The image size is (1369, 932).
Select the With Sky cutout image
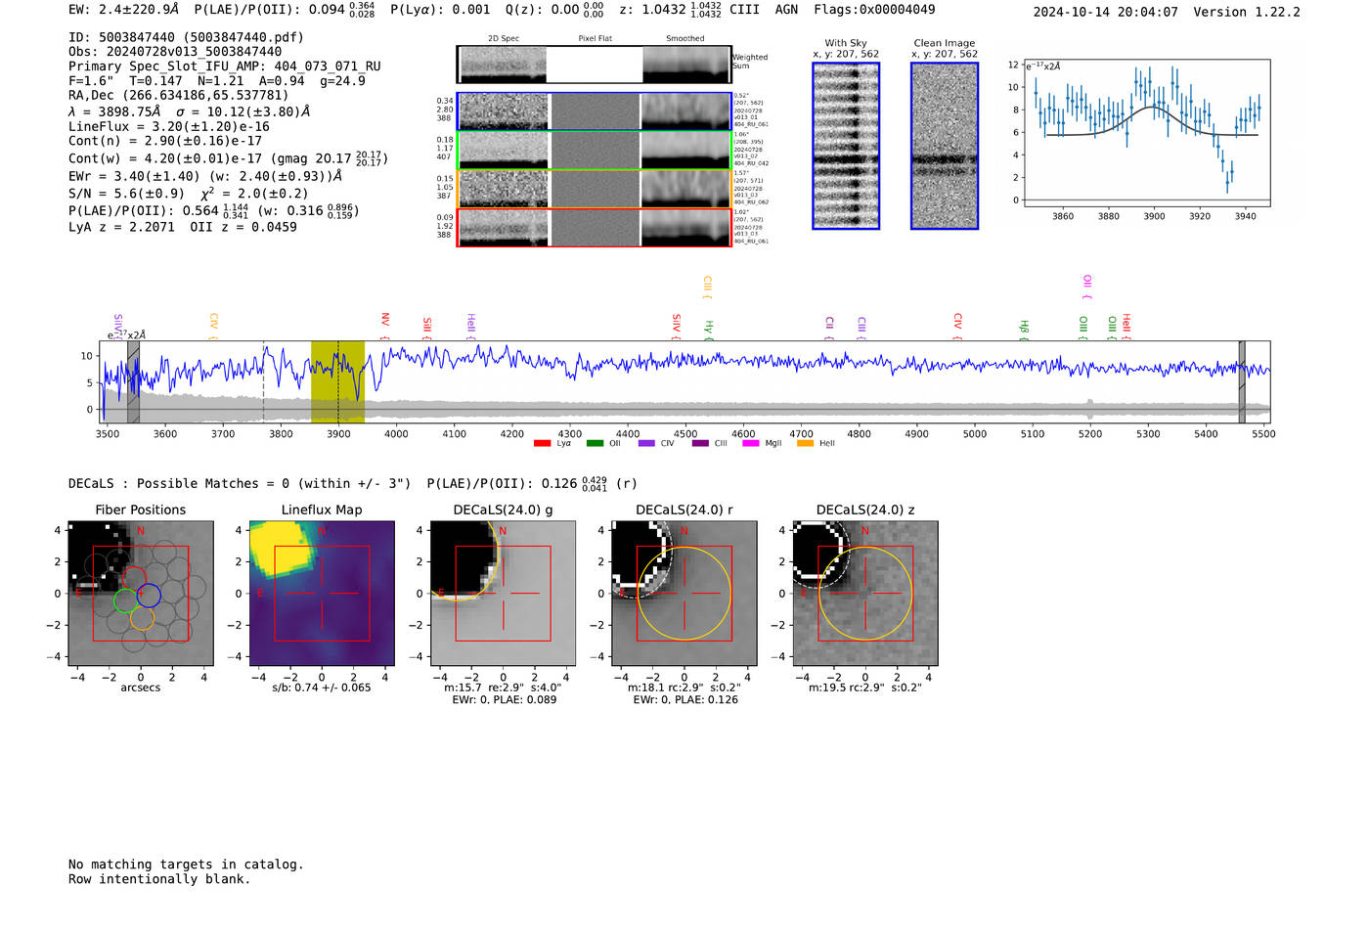(846, 146)
